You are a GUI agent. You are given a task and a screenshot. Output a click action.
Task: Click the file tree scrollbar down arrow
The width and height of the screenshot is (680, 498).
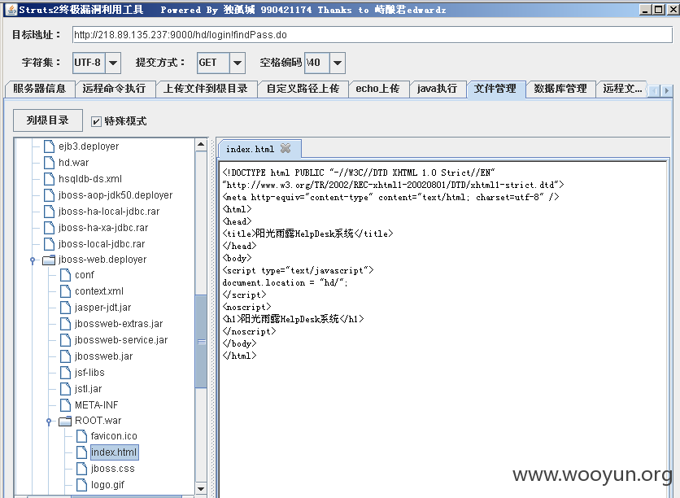coord(201,488)
